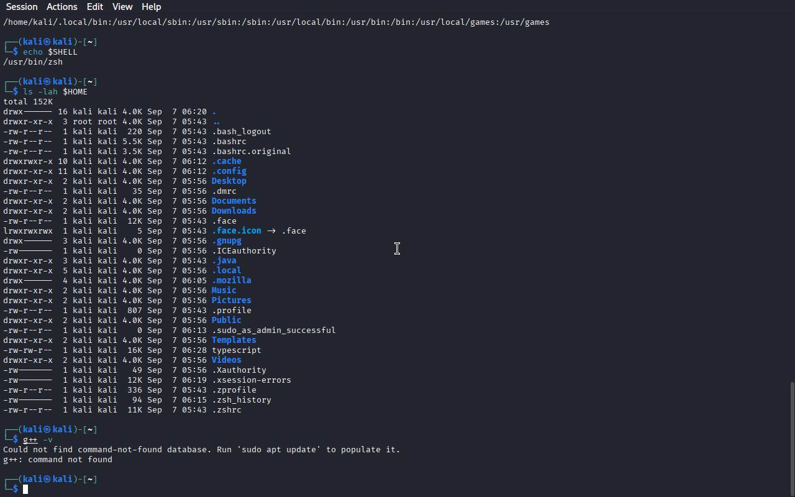Screen dimensions: 795x497
Task: Click the 'ls -lah $HOME' command text
Action: point(55,92)
